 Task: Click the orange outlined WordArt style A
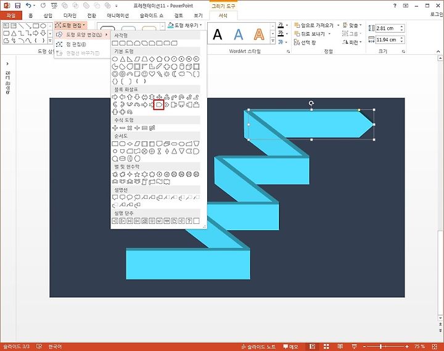click(x=259, y=35)
